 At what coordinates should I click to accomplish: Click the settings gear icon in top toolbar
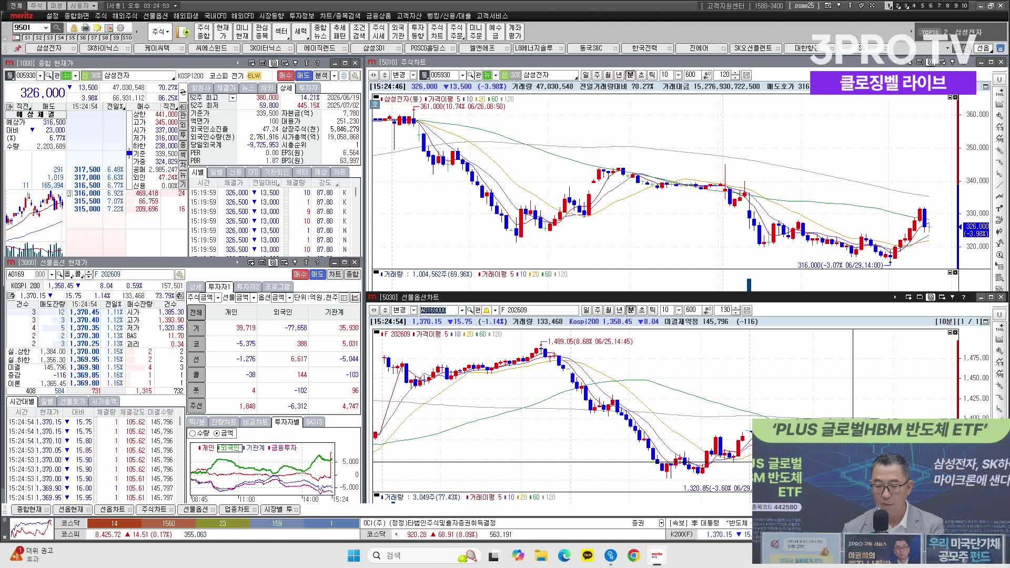(120, 28)
